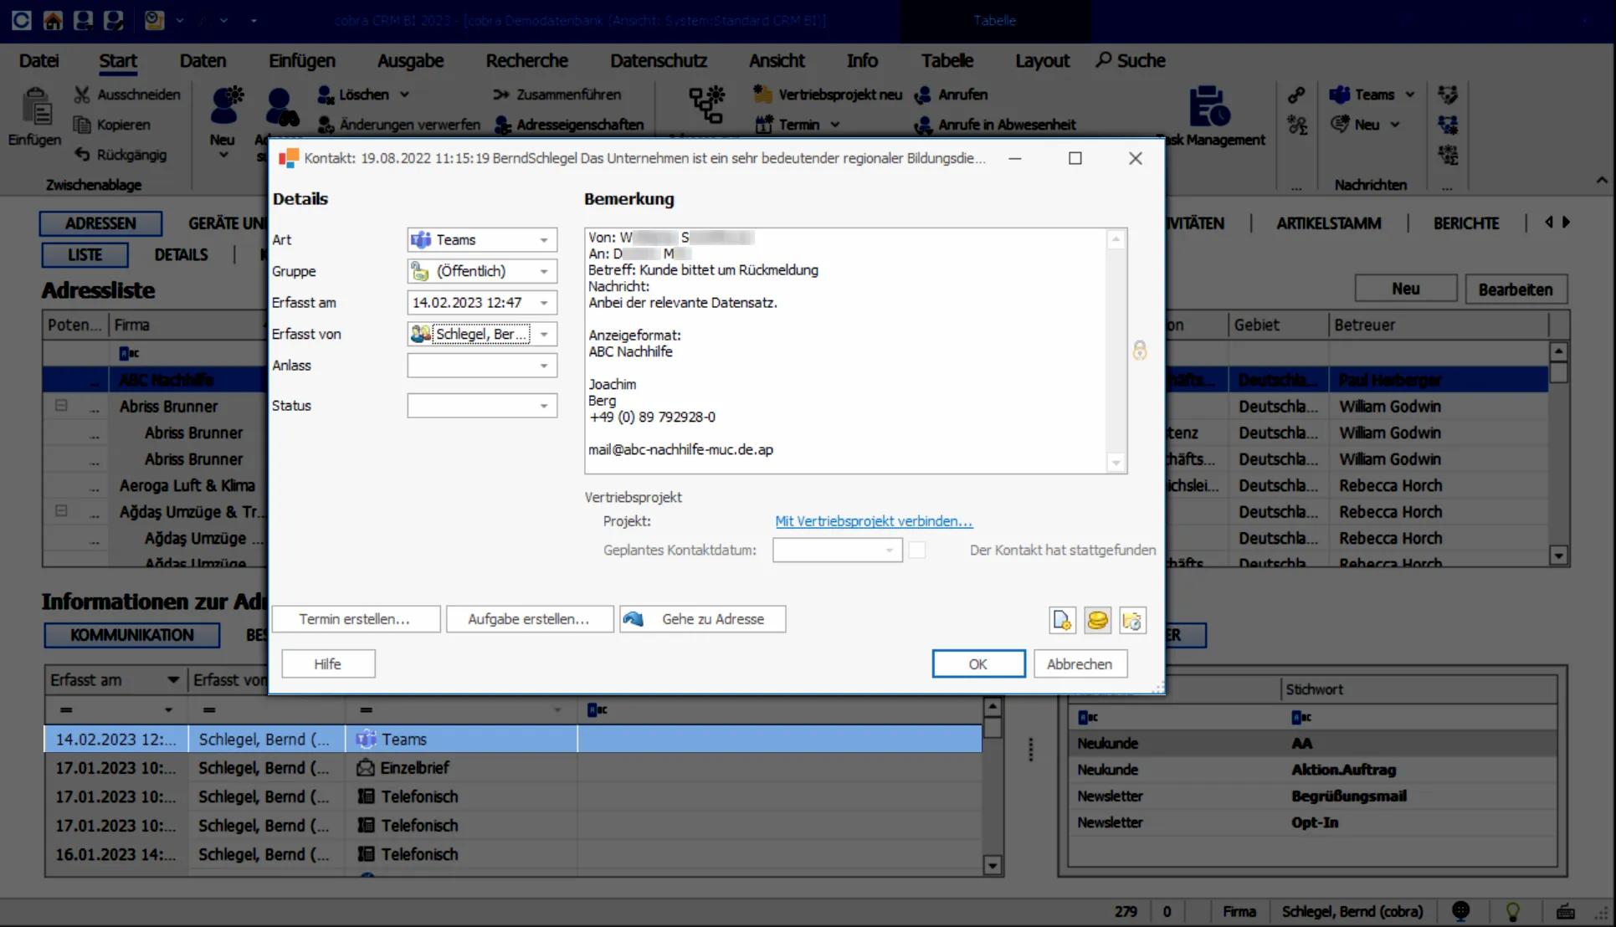Click the lightbulb icon in the status bar
Screen dimensions: 1616x927
[1512, 912]
